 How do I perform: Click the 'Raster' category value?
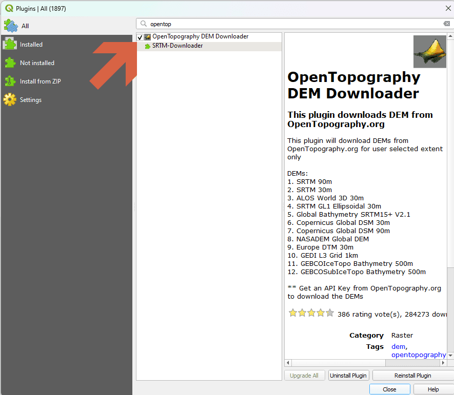click(402, 336)
